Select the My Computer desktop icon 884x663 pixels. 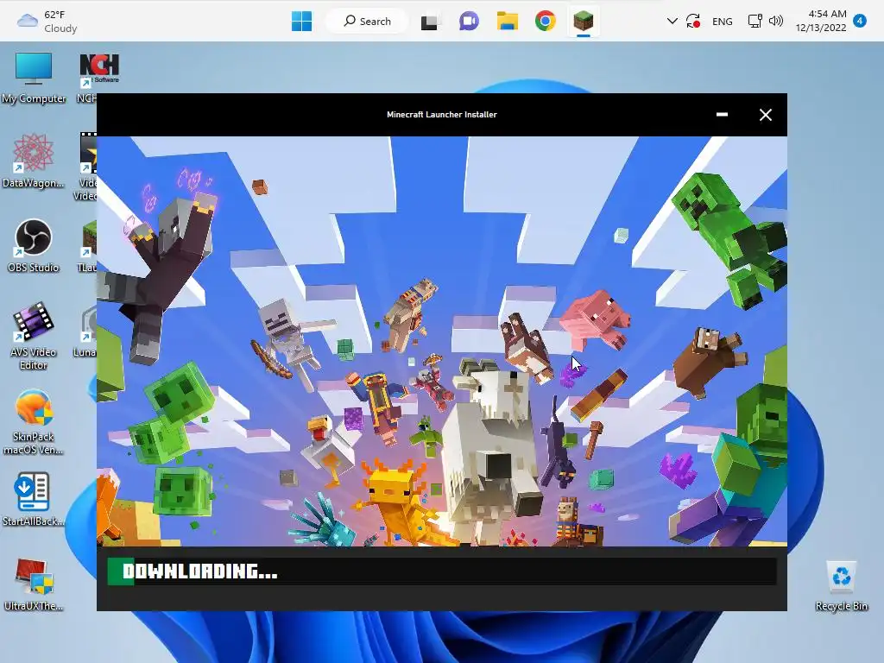34,79
